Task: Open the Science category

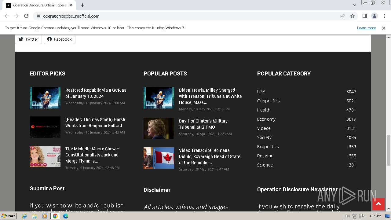Action: pos(265,165)
